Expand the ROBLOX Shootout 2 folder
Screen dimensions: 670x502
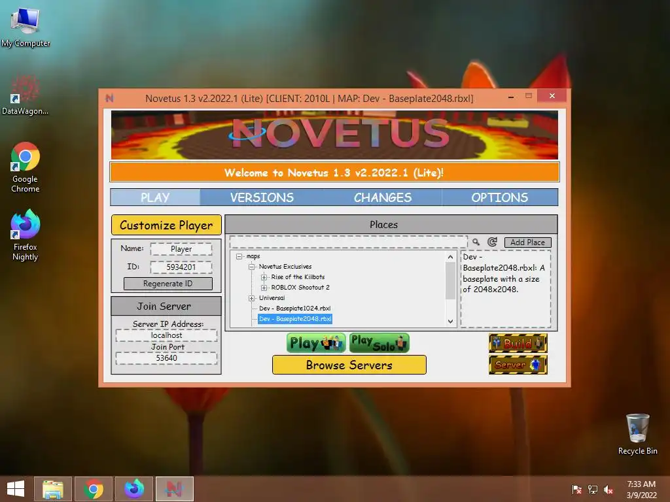[264, 288]
